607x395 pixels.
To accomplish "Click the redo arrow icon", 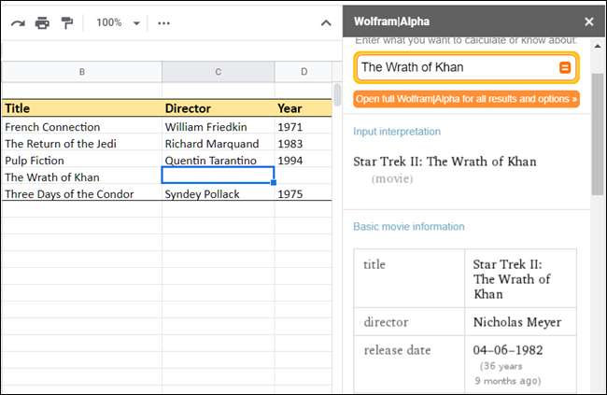I will [x=18, y=23].
